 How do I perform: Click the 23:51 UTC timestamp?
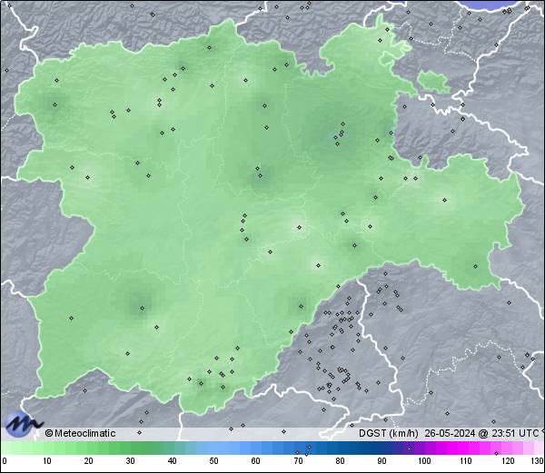pyautogui.click(x=514, y=433)
